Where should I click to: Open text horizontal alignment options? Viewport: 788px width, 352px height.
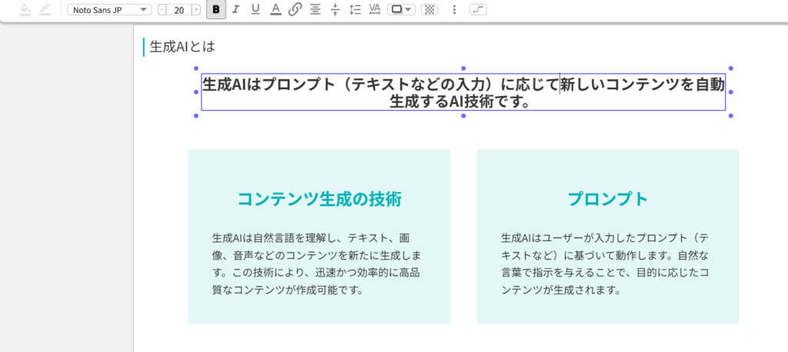coord(315,9)
